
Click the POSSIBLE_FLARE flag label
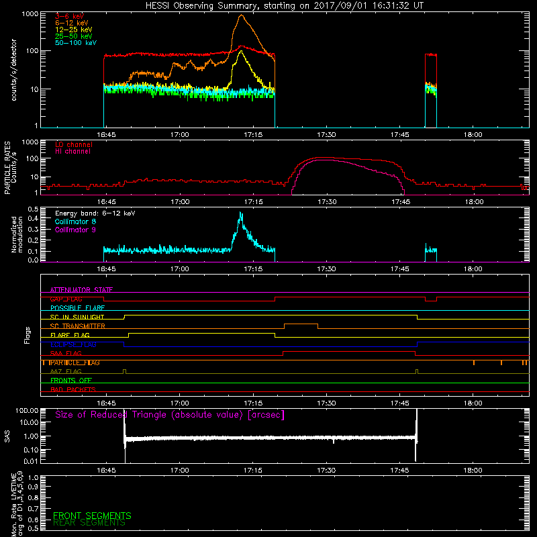point(77,308)
